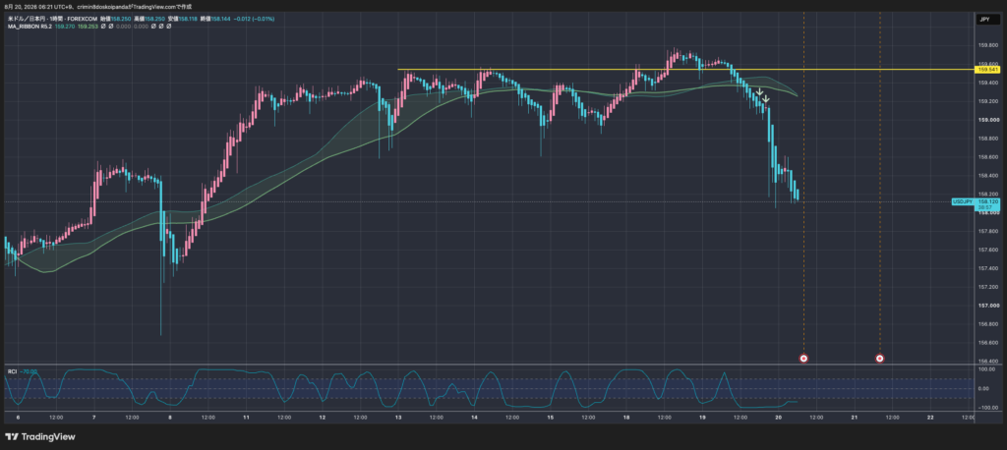Click the second economic event marker icon
The width and height of the screenshot is (1007, 450).
pyautogui.click(x=880, y=359)
